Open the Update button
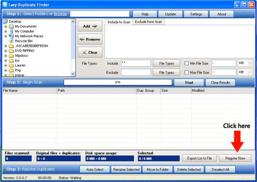 (x=170, y=14)
